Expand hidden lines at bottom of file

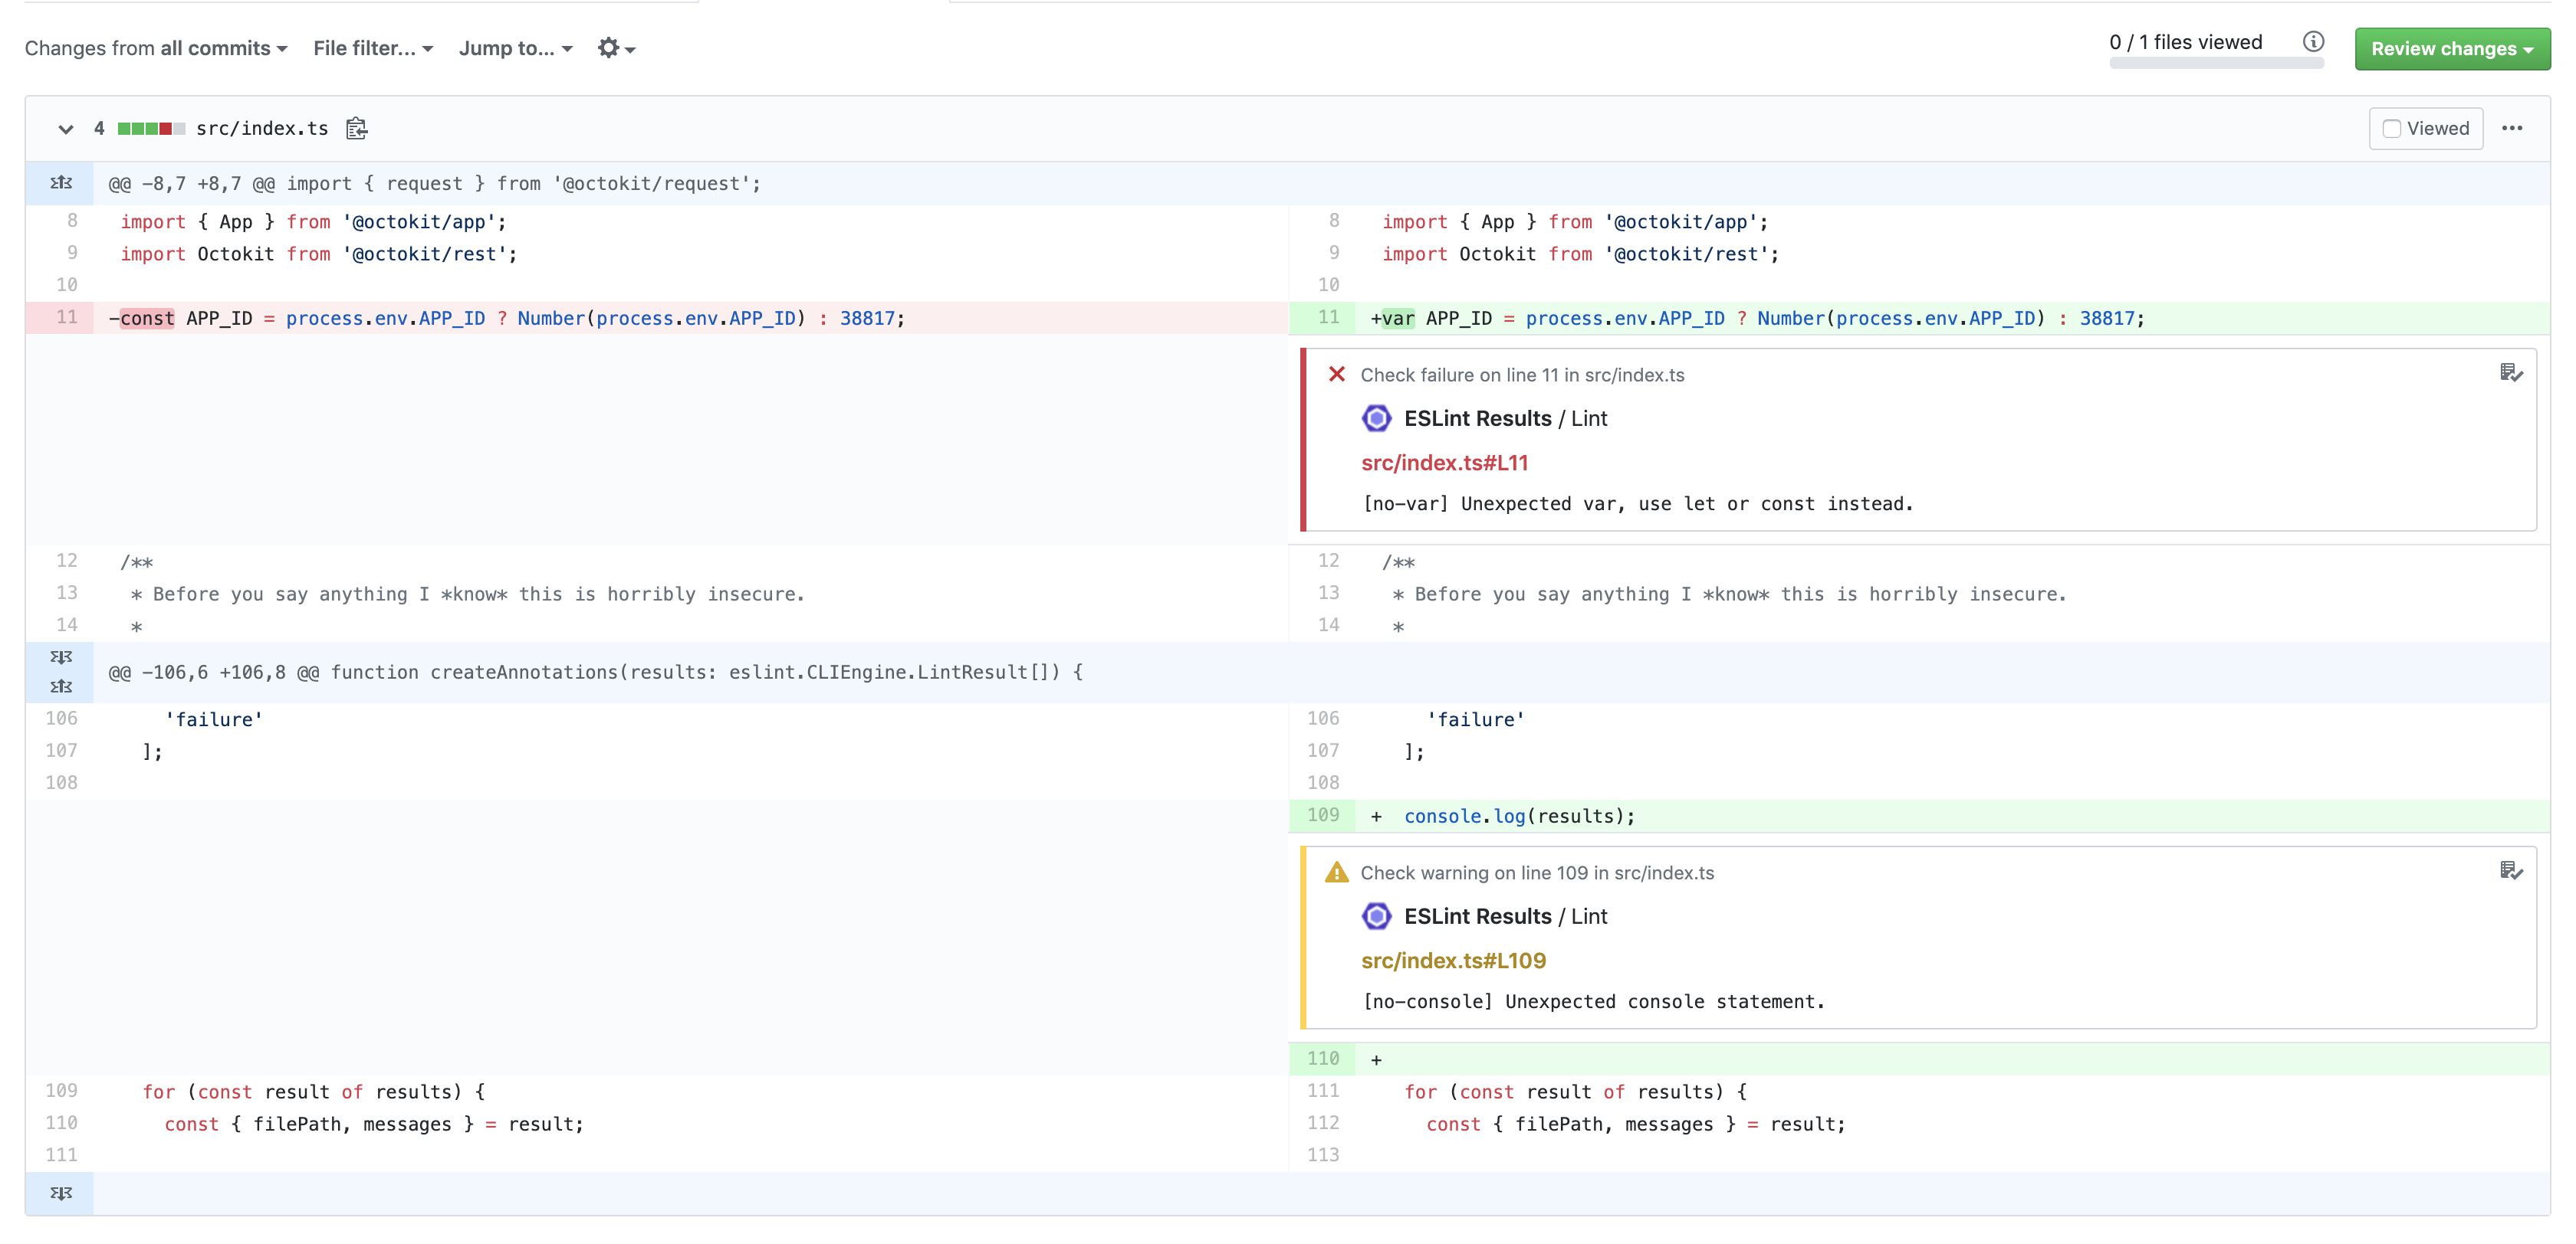tap(61, 1193)
